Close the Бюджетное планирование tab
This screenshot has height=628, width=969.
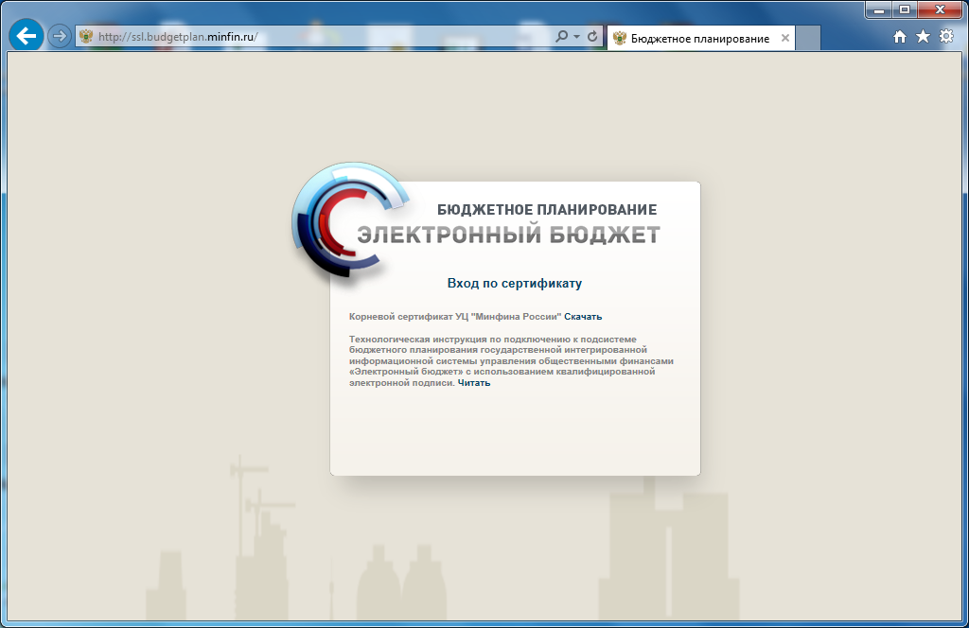pyautogui.click(x=784, y=38)
